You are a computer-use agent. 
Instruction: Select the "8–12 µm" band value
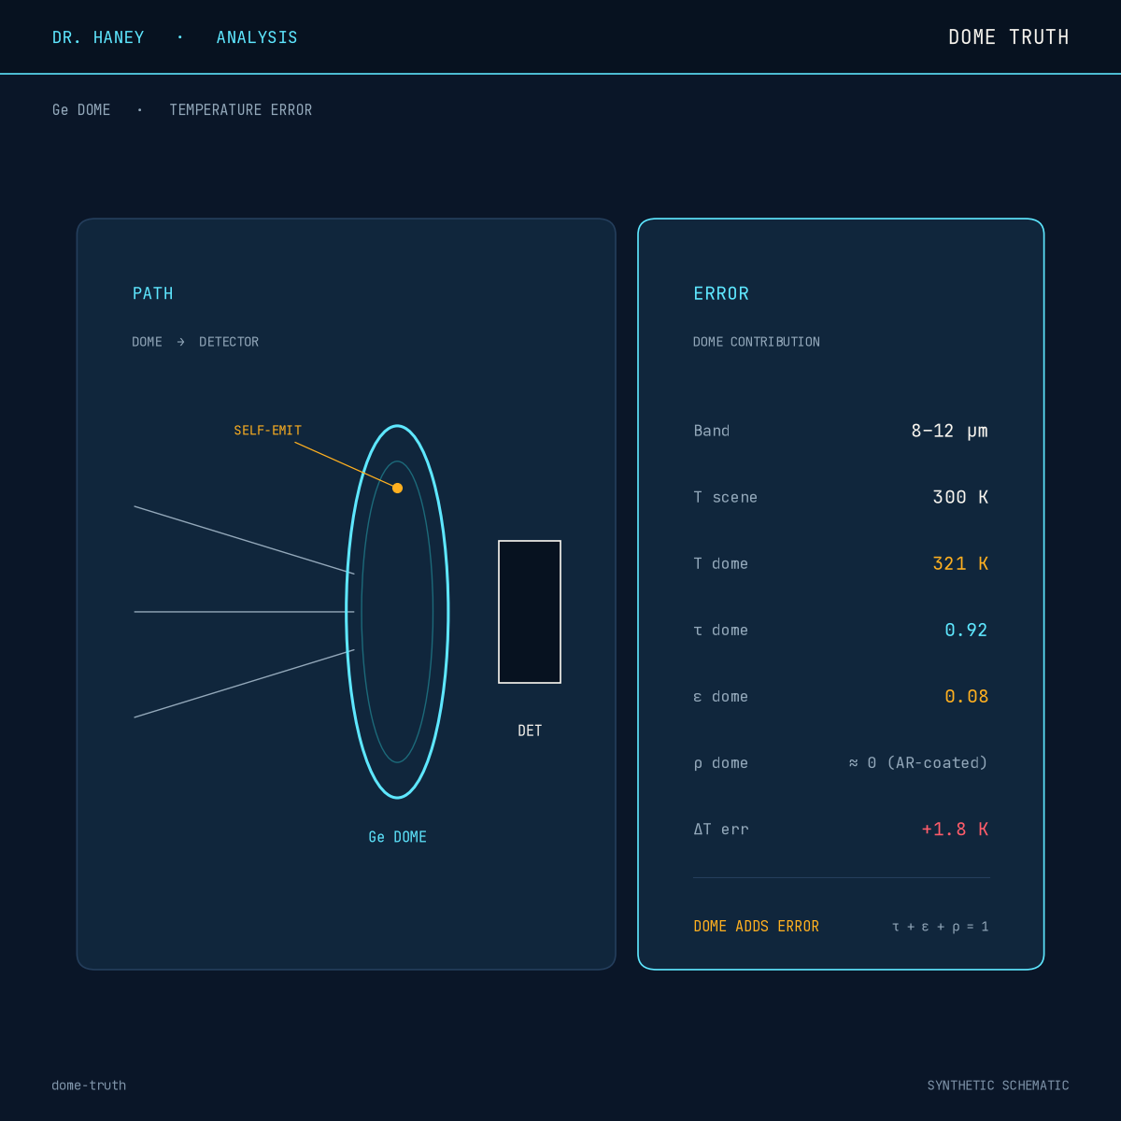950,431
